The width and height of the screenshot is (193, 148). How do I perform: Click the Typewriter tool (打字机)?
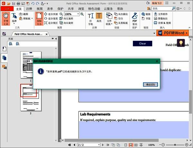point(90,18)
